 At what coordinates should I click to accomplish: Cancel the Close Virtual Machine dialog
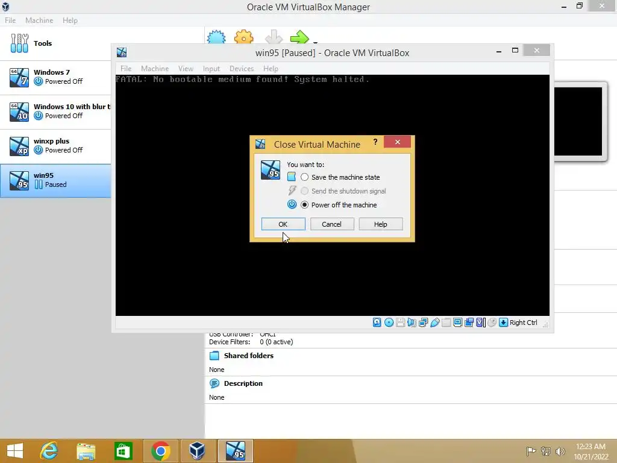coord(332,224)
